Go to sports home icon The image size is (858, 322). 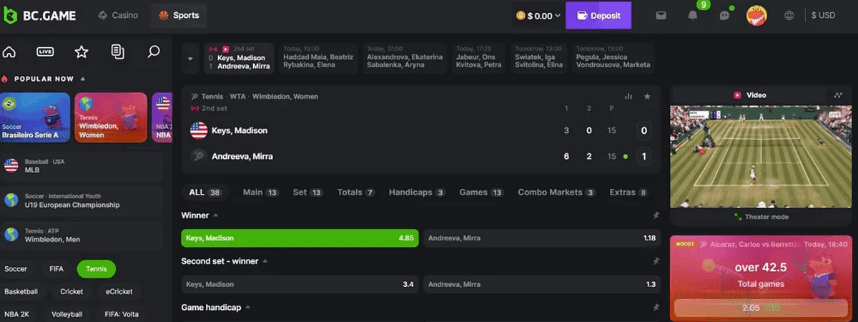pos(9,52)
